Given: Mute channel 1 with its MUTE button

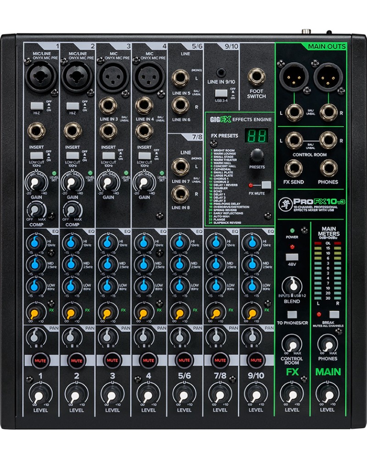Looking at the screenshot, I should pos(40,361).
